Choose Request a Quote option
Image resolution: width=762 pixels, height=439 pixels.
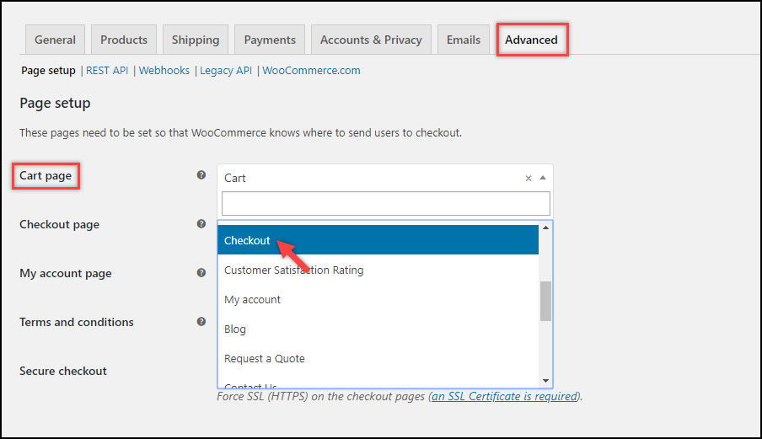[378, 359]
